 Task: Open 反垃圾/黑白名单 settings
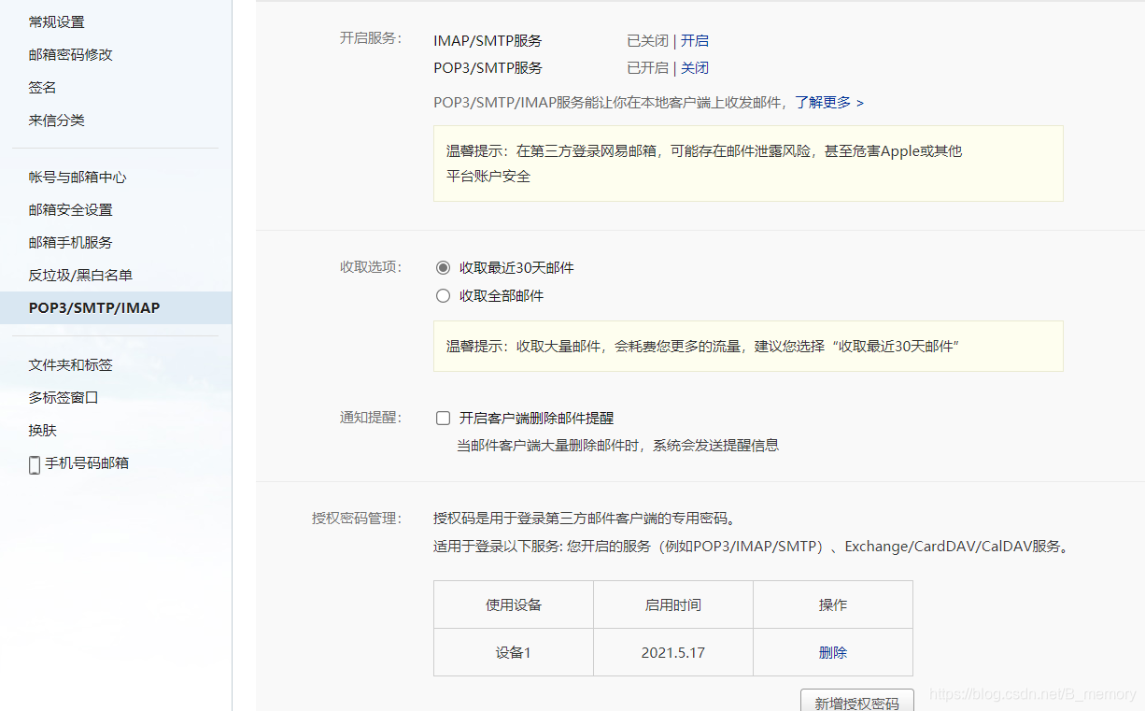tap(73, 275)
